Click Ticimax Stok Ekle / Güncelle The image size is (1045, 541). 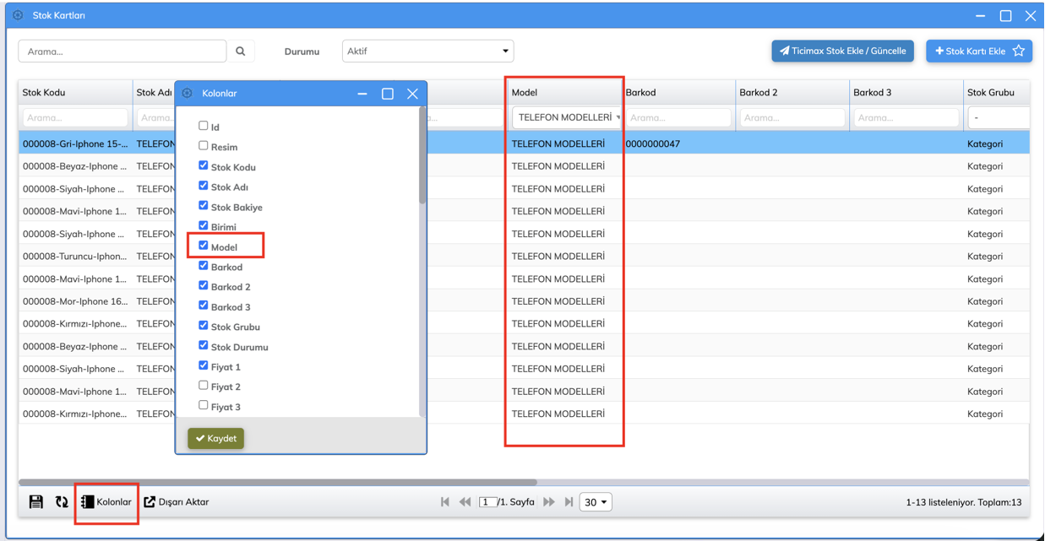pos(842,51)
